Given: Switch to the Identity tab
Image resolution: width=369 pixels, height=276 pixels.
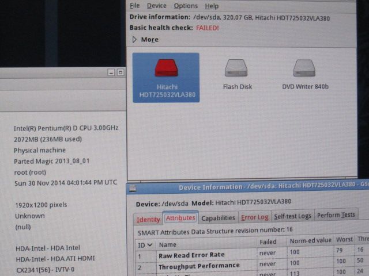Looking at the screenshot, I should click(148, 220).
